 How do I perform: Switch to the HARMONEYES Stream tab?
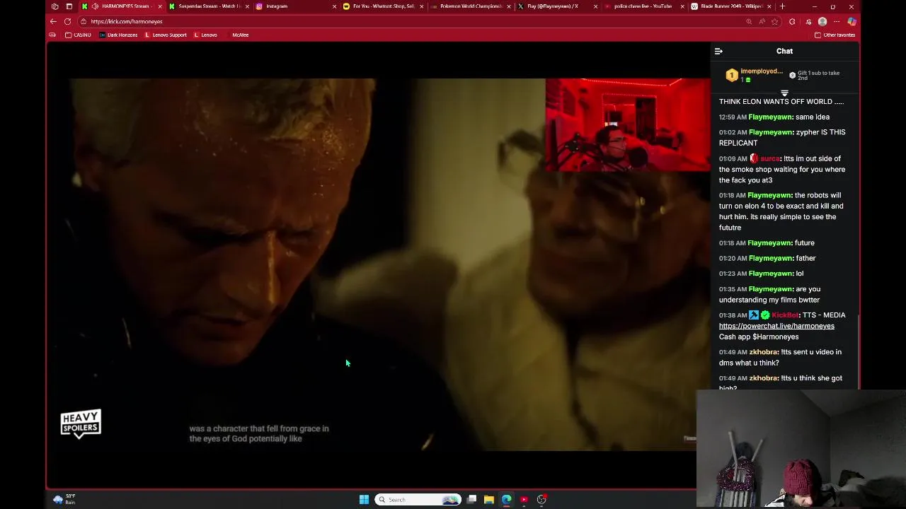click(x=122, y=6)
